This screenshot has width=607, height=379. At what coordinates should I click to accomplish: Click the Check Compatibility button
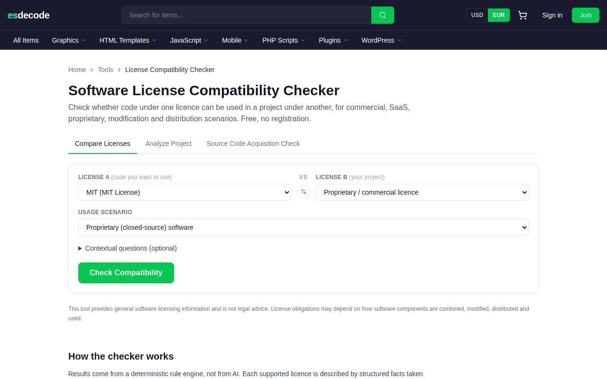[x=126, y=273]
